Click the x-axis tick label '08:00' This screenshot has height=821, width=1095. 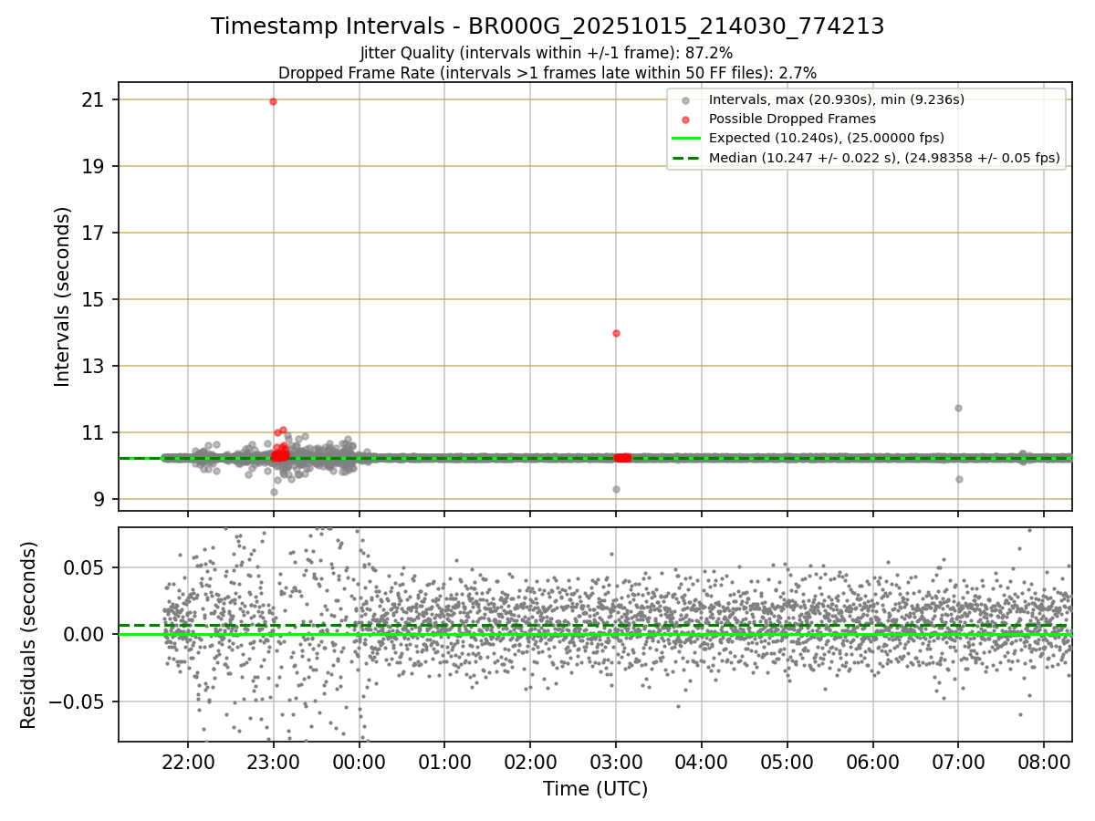tap(1044, 763)
